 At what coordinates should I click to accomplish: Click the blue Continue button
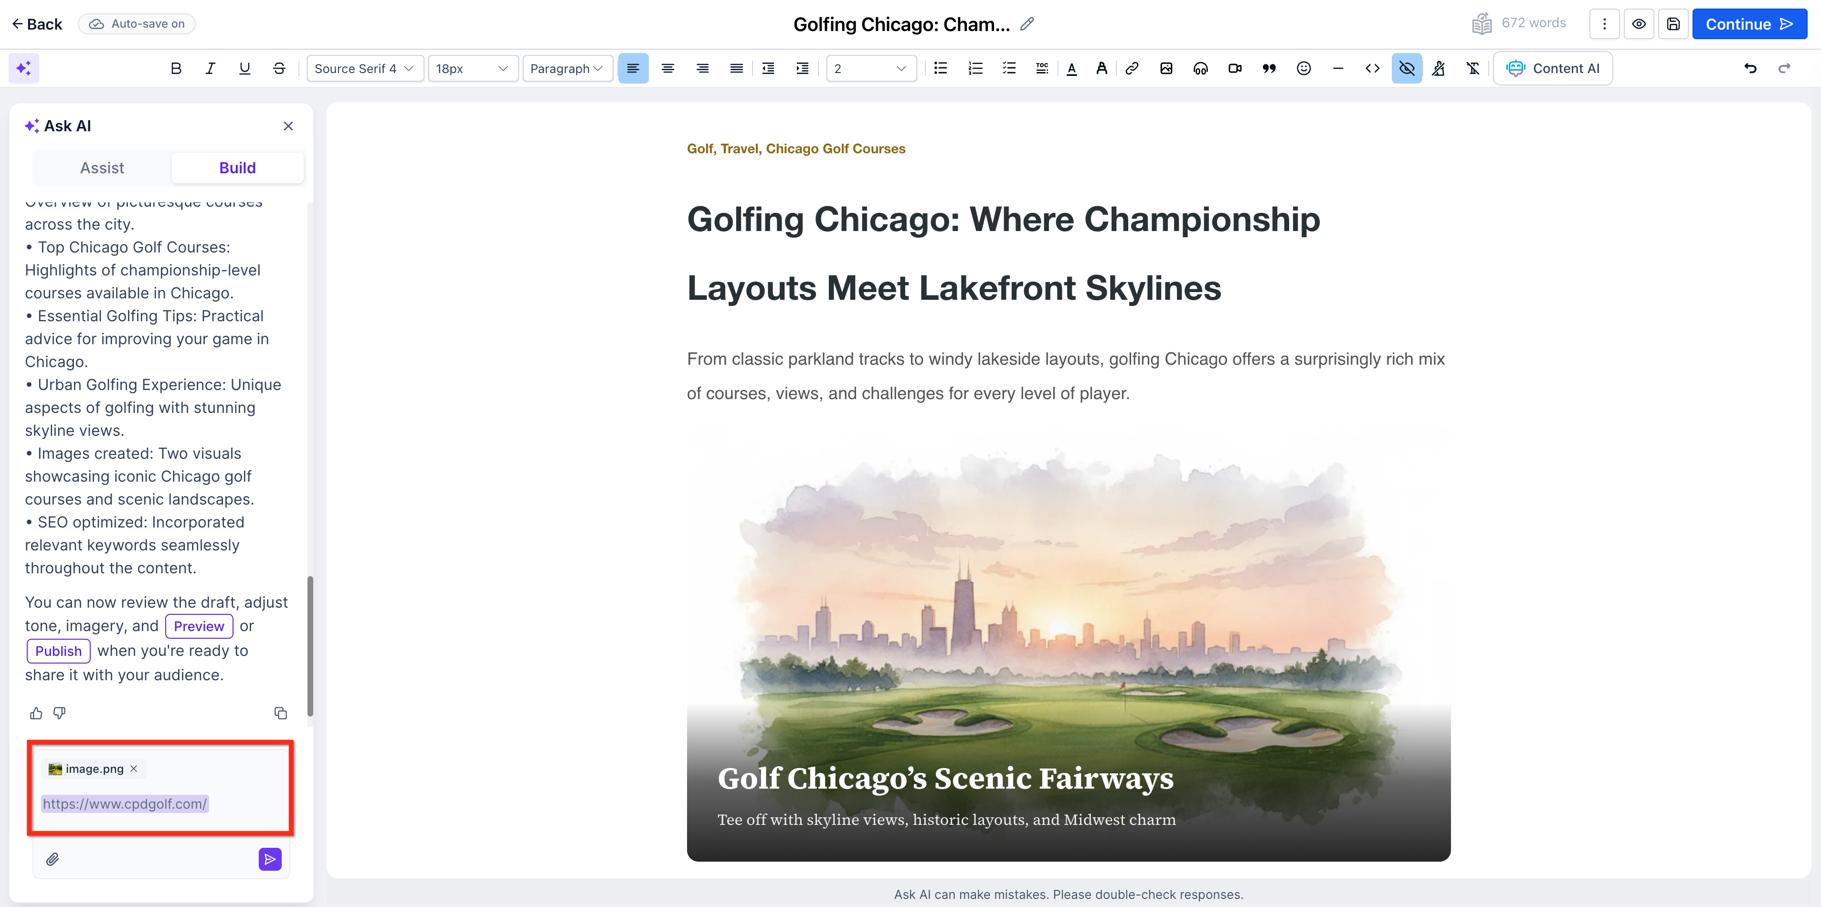tap(1749, 24)
